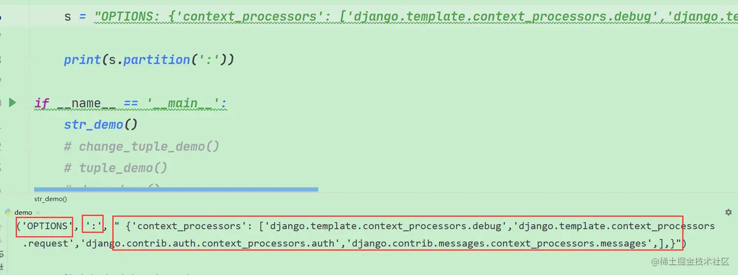Run the script via green gutter arrow
Viewport: 738px width, 275px height.
click(13, 102)
